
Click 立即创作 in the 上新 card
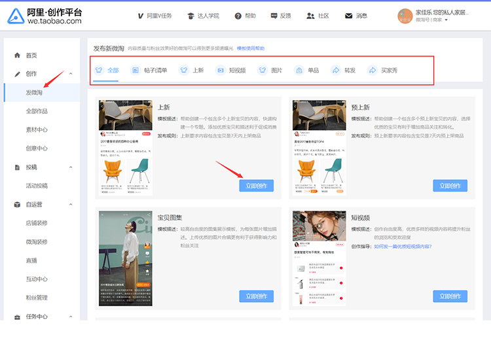pyautogui.click(x=257, y=186)
